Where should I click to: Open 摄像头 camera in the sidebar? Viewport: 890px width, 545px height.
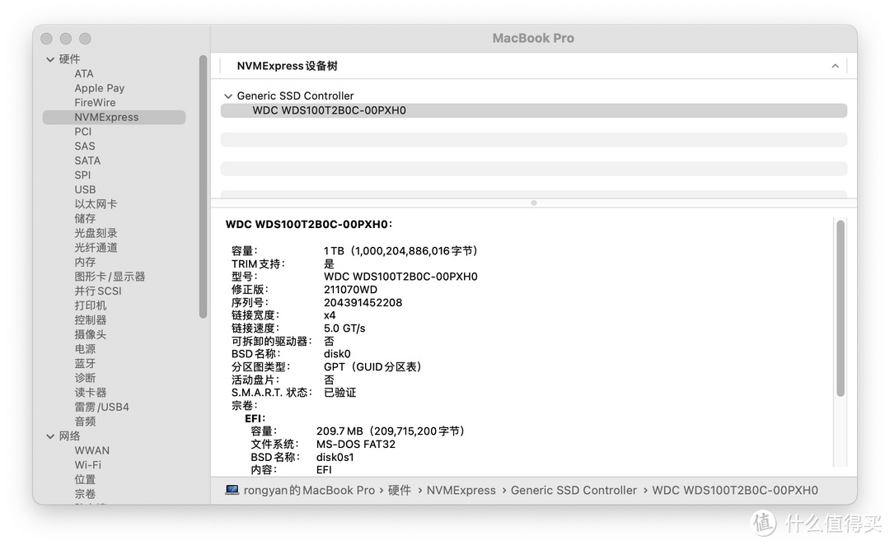click(x=91, y=334)
